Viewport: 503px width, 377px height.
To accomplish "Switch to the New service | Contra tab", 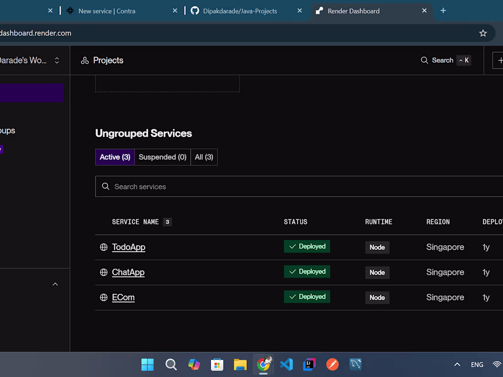I will (107, 11).
